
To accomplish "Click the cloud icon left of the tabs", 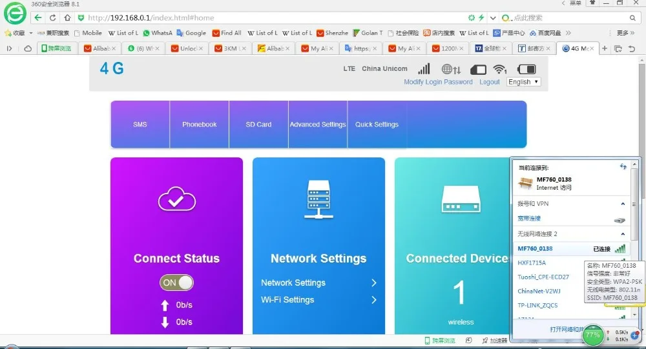I will (x=28, y=48).
